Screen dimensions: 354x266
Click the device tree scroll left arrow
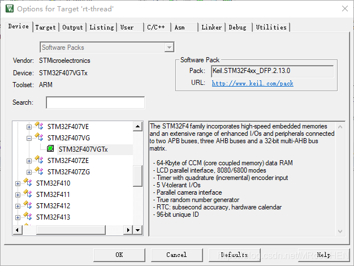click(x=18, y=230)
